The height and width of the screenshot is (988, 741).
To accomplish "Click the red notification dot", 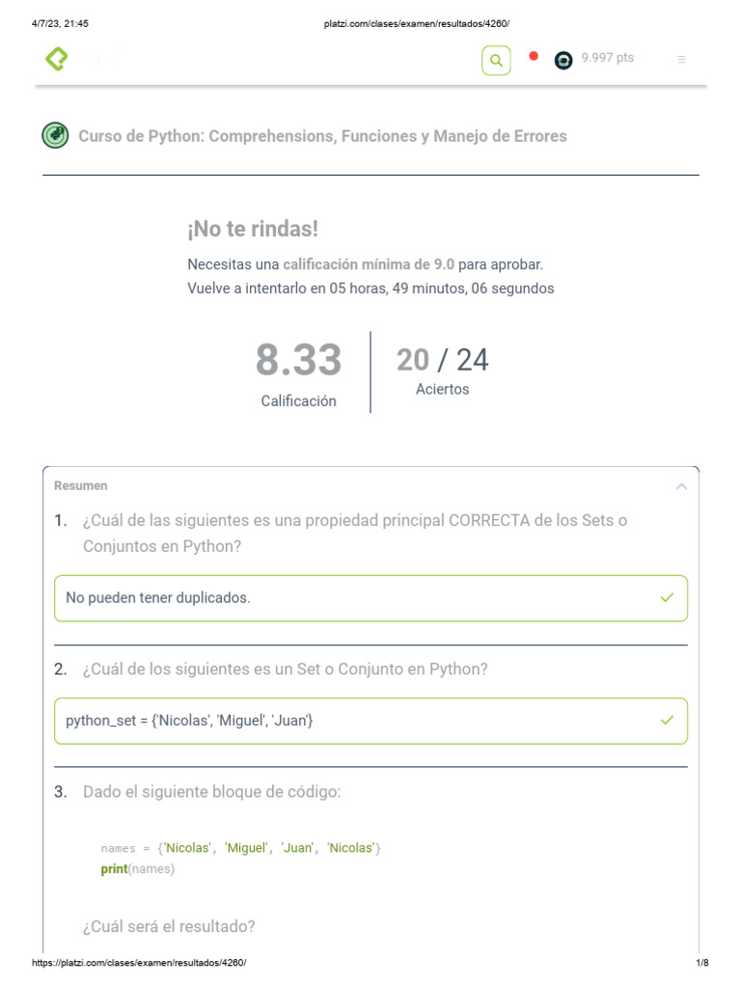I will tap(534, 56).
